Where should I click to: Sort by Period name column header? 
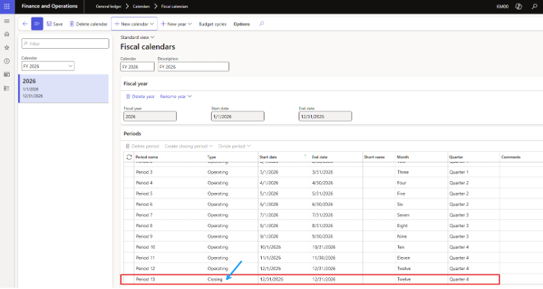[x=147, y=157]
